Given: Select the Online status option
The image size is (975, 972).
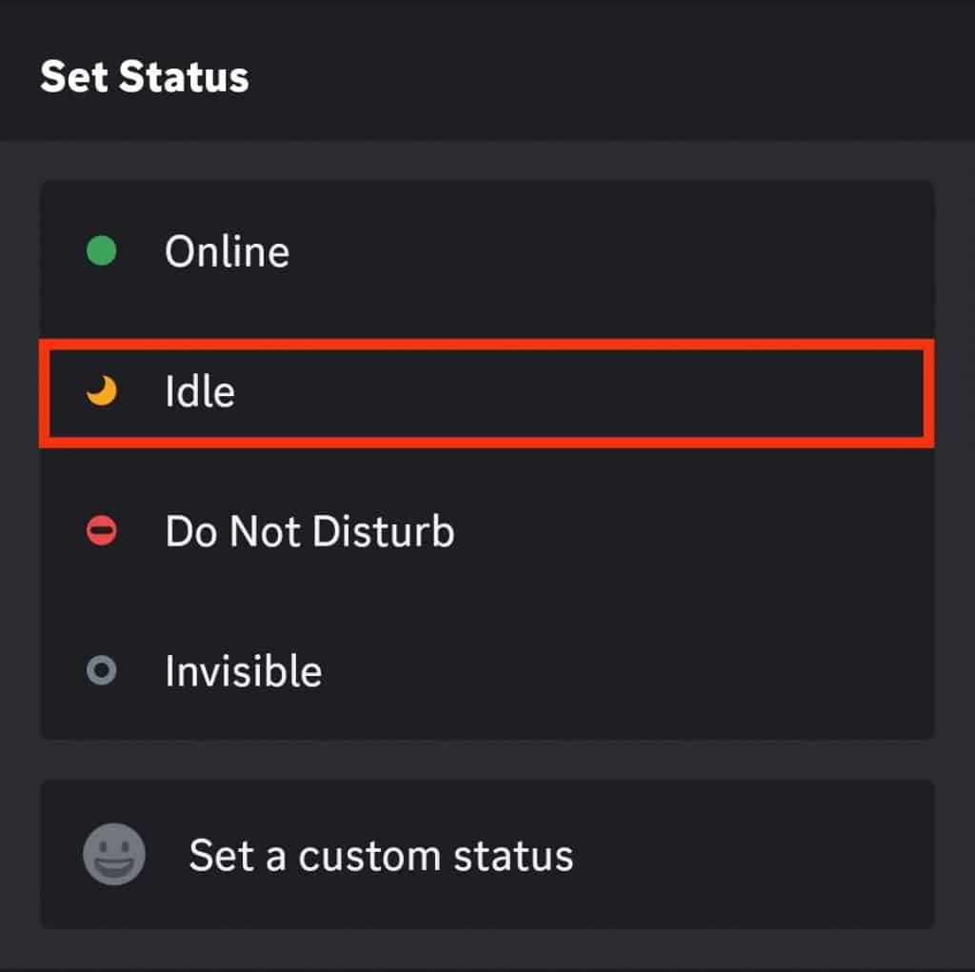Looking at the screenshot, I should [229, 251].
